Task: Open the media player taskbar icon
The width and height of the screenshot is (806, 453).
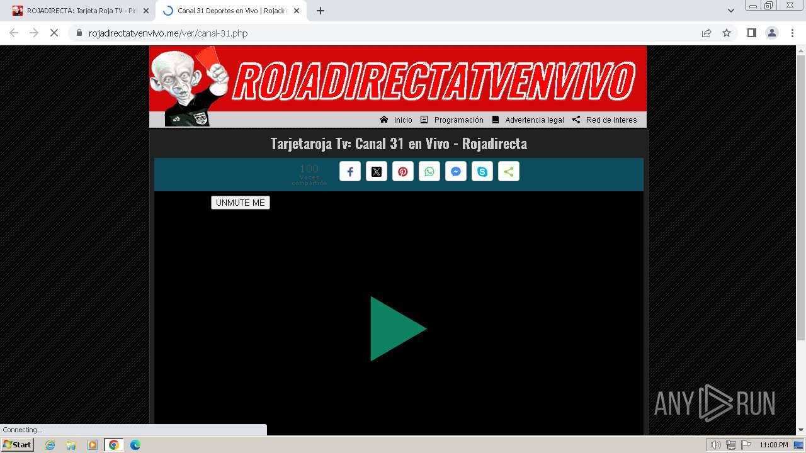Action: 93,445
